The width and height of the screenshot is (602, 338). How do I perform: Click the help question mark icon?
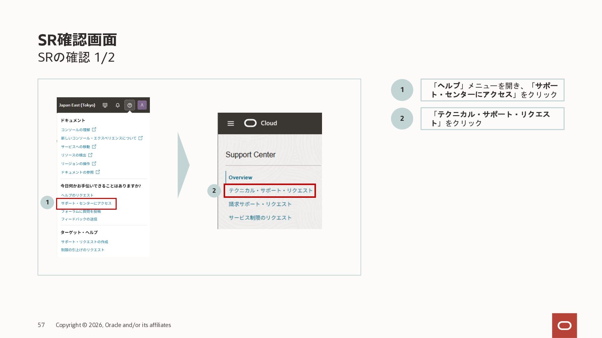[x=129, y=105]
